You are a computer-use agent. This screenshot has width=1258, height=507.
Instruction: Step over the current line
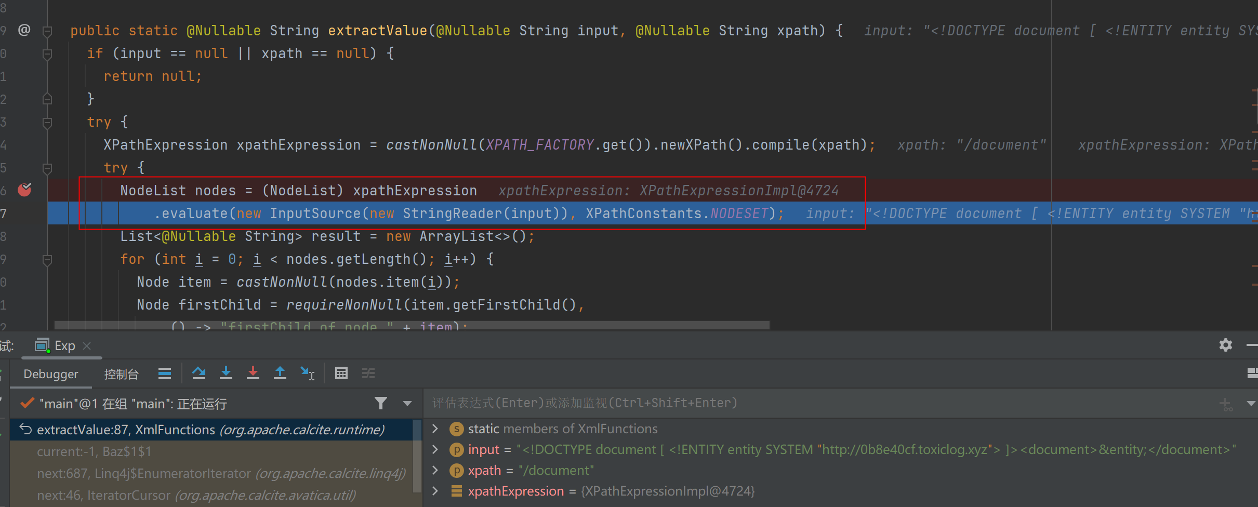(x=199, y=373)
